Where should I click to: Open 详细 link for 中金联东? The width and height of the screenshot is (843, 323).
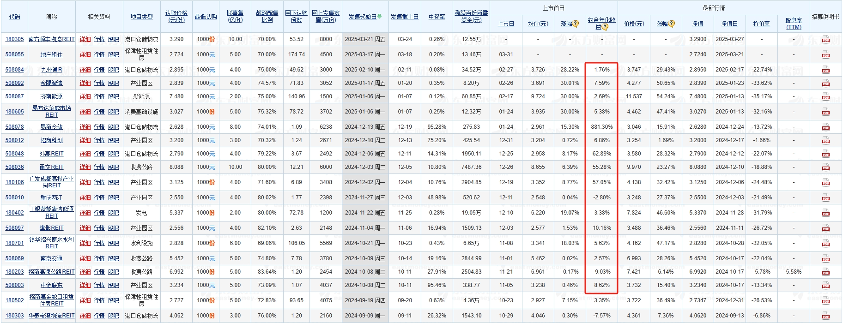[85, 285]
